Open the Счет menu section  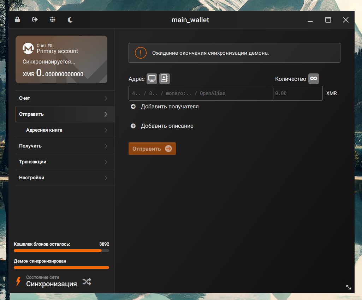(65, 98)
